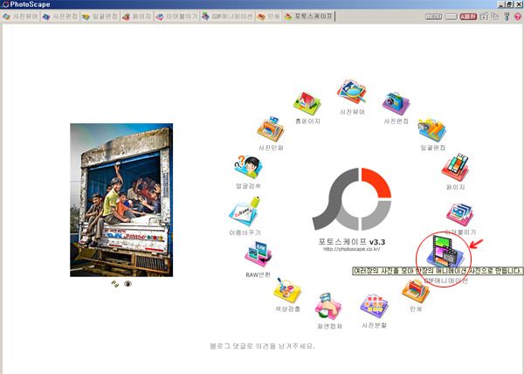Click the PhotoScape center logo
The height and width of the screenshot is (374, 524).
pos(352,199)
